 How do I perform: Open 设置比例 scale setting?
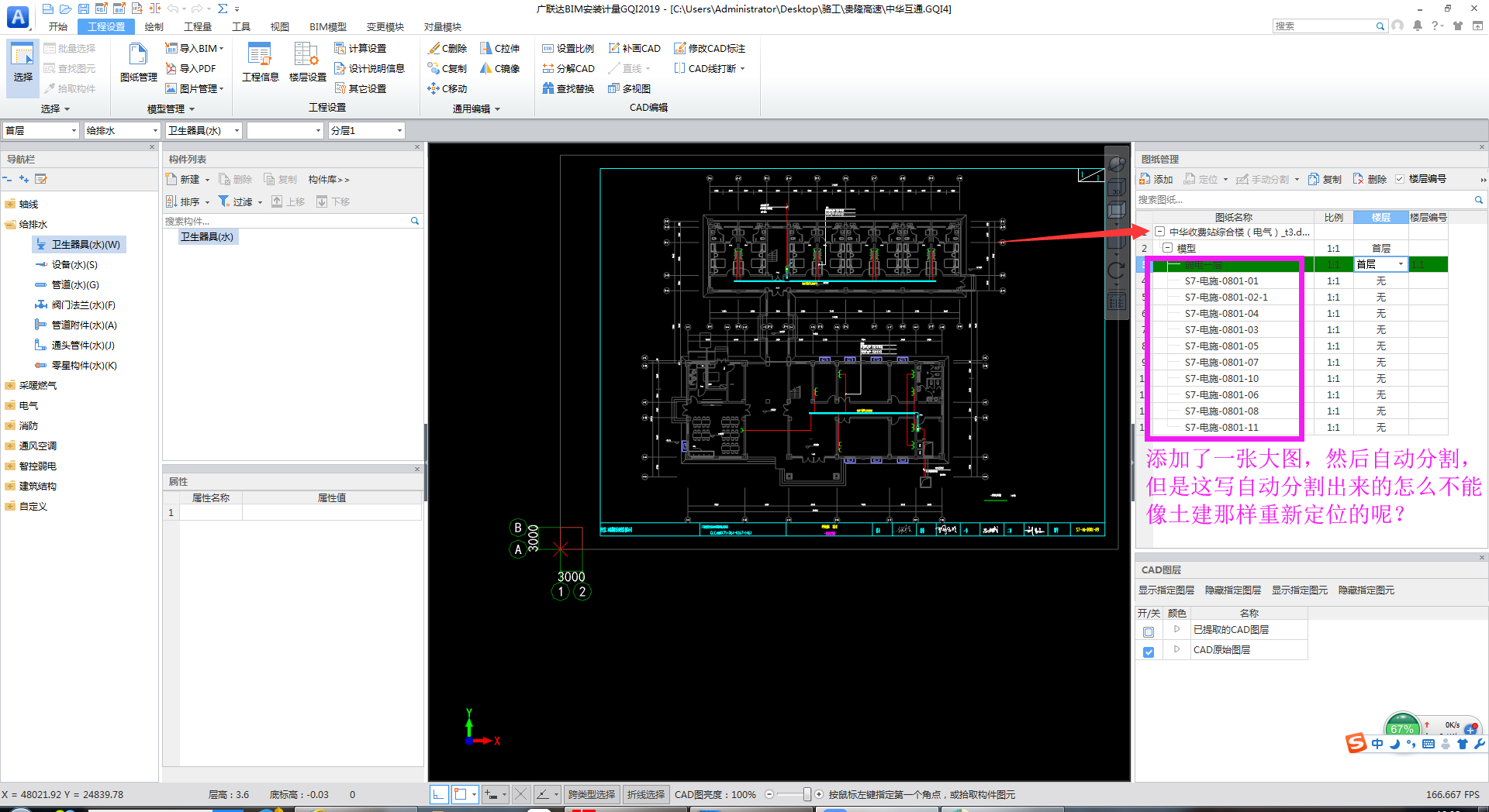[568, 48]
